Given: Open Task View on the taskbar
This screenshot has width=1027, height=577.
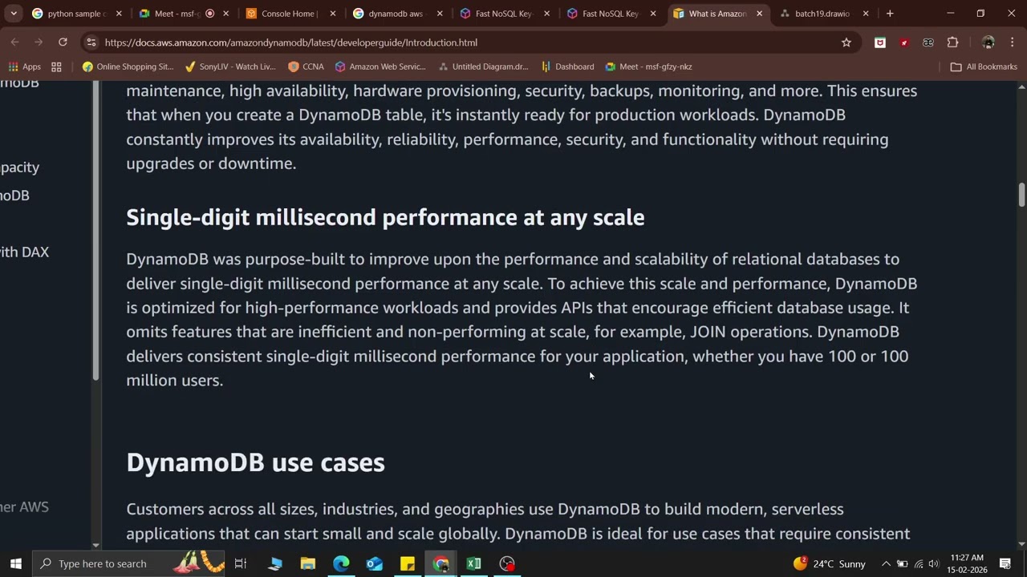Looking at the screenshot, I should point(240,563).
